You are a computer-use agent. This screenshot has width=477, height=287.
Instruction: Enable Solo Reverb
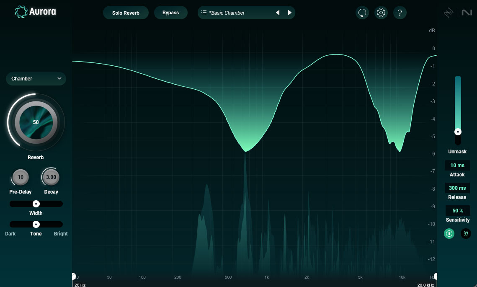click(x=126, y=13)
